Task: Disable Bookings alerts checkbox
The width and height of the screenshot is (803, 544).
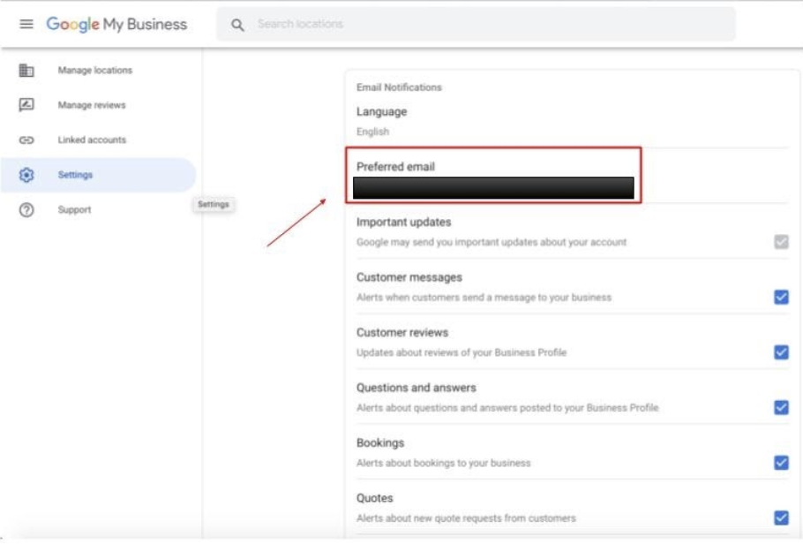Action: click(781, 463)
